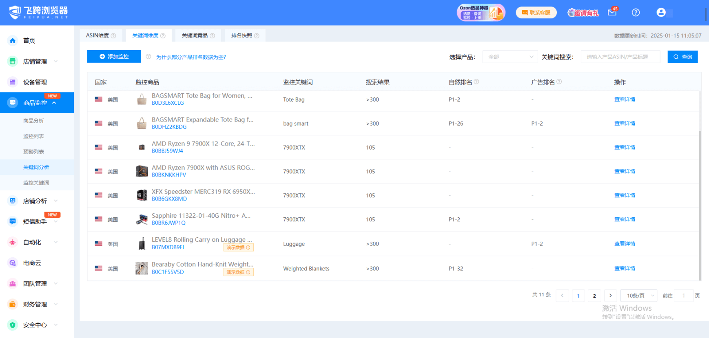The height and width of the screenshot is (338, 709).
Task: Click the product monitoring sidebar icon
Action: coord(13,103)
